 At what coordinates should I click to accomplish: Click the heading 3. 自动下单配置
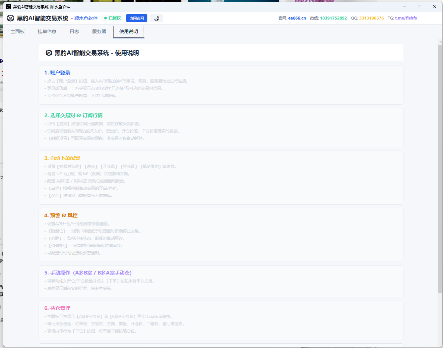click(x=62, y=158)
